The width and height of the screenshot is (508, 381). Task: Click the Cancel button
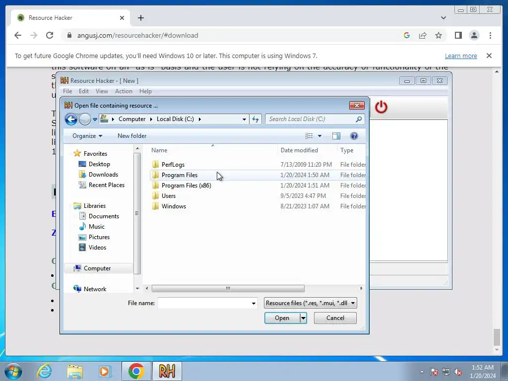point(335,318)
